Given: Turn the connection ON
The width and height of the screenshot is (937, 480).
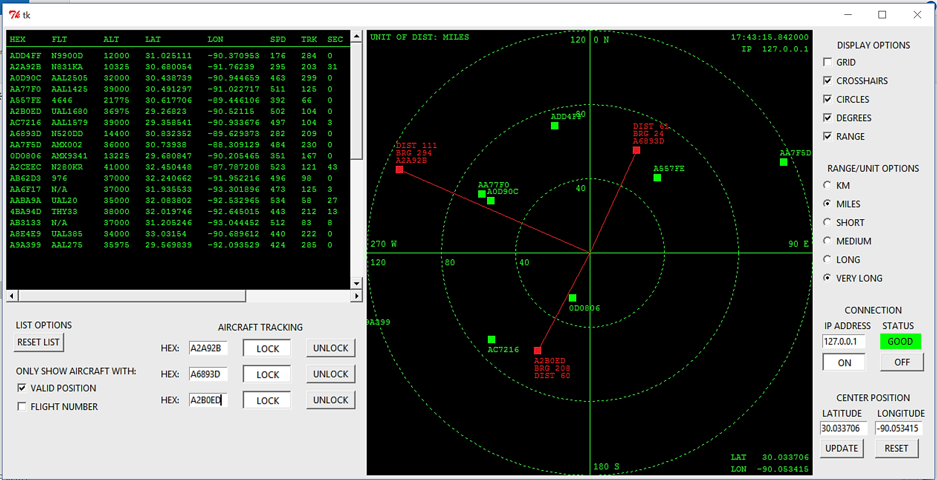Looking at the screenshot, I should [x=844, y=362].
